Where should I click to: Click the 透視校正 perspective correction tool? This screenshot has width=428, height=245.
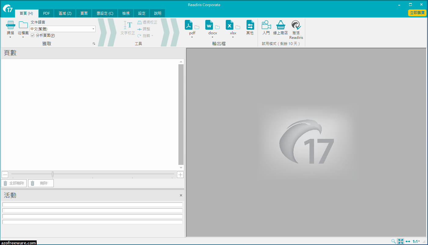click(147, 23)
